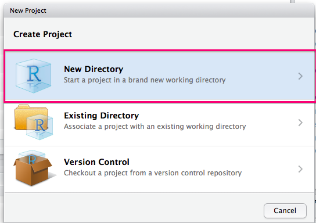The width and height of the screenshot is (316, 223).
Task: Choose the Existing Directory title text
Action: click(x=102, y=116)
